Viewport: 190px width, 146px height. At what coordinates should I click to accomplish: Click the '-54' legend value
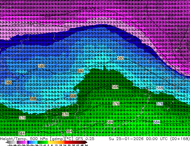click(10, 145)
